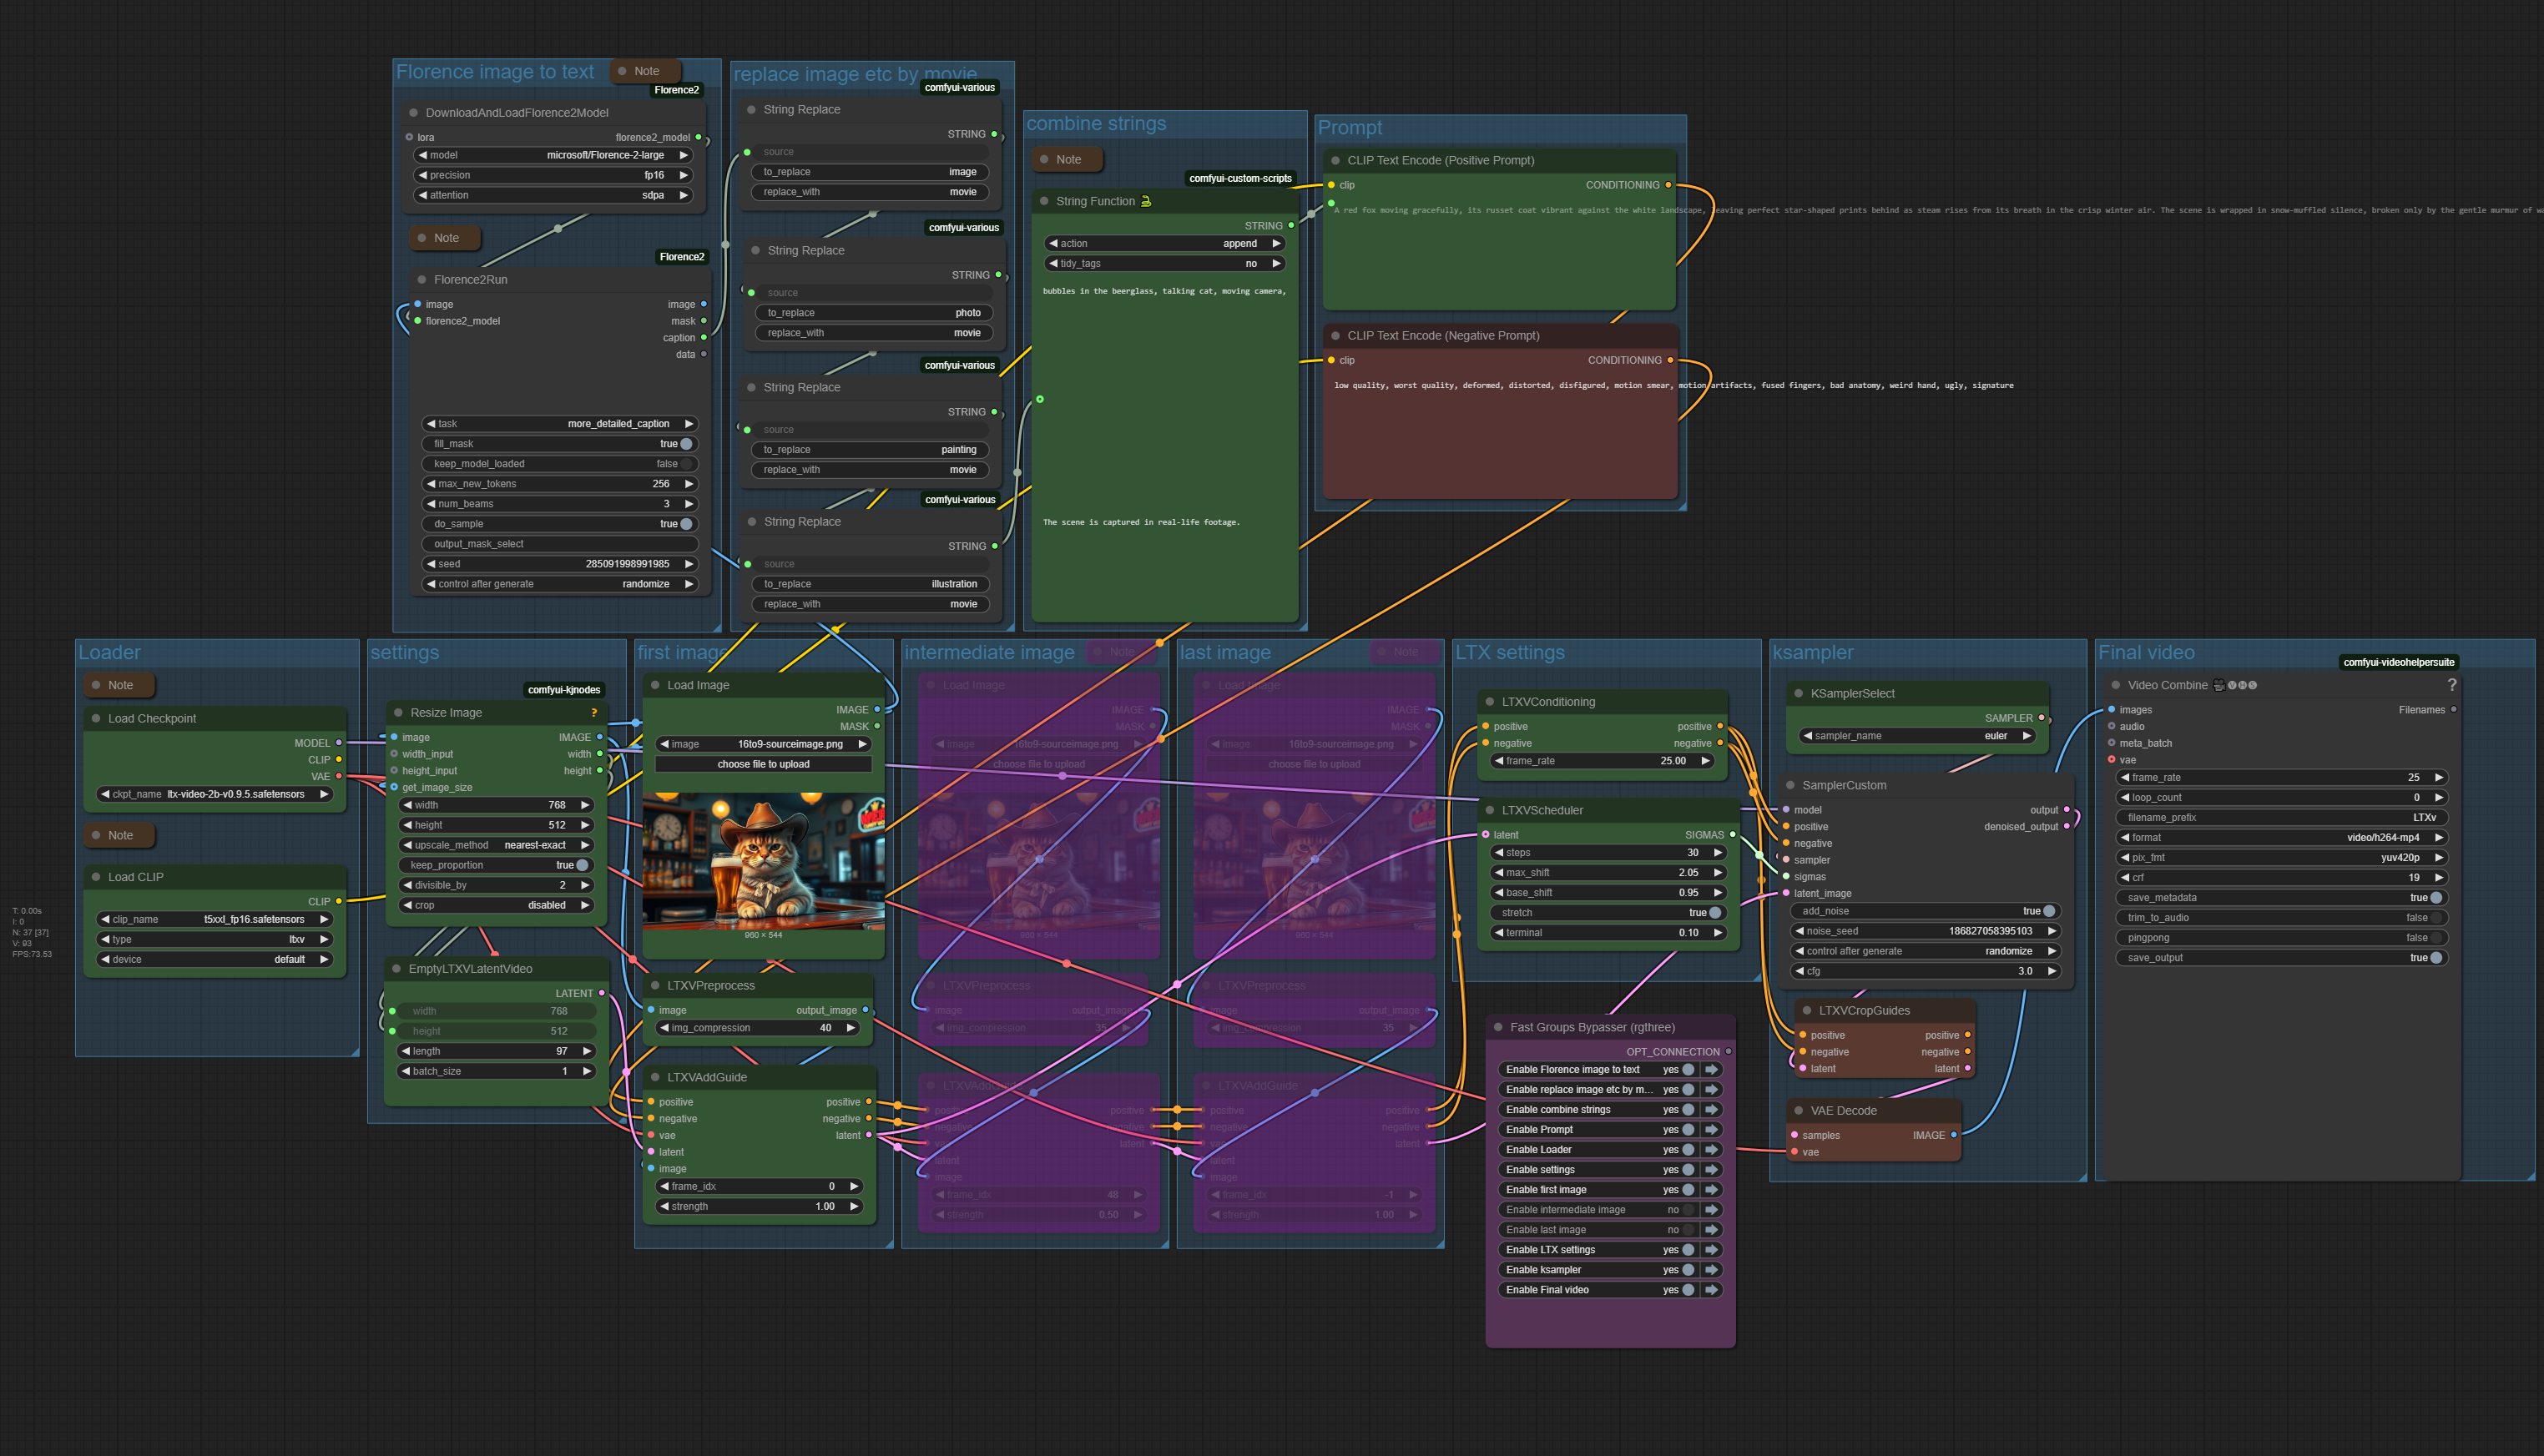Collapse the KSamplerSelect node using its title dot
This screenshot has height=1456, width=2544.
pyautogui.click(x=1798, y=693)
